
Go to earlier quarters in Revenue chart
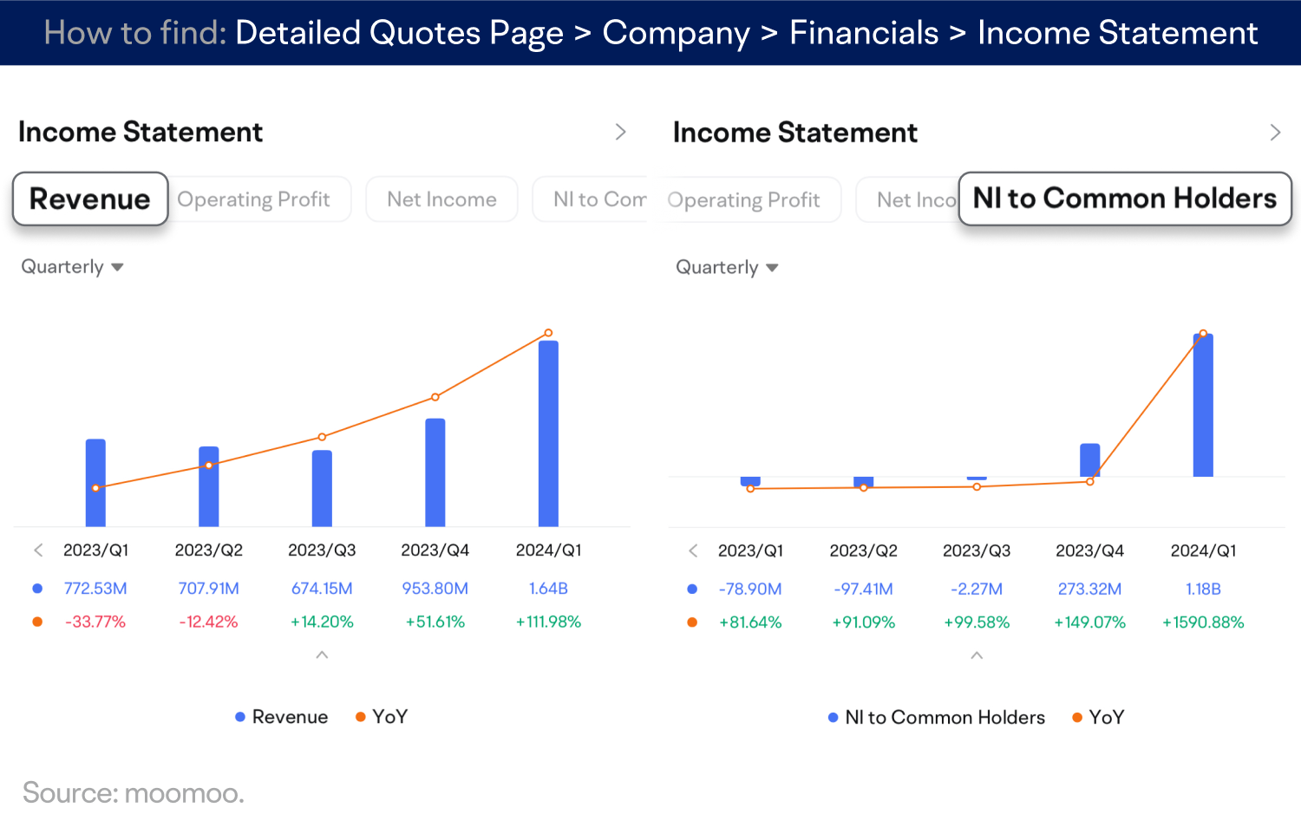pos(38,550)
